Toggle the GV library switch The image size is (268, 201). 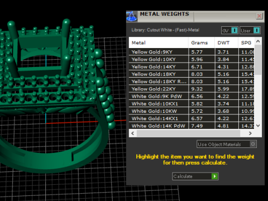click(229, 30)
